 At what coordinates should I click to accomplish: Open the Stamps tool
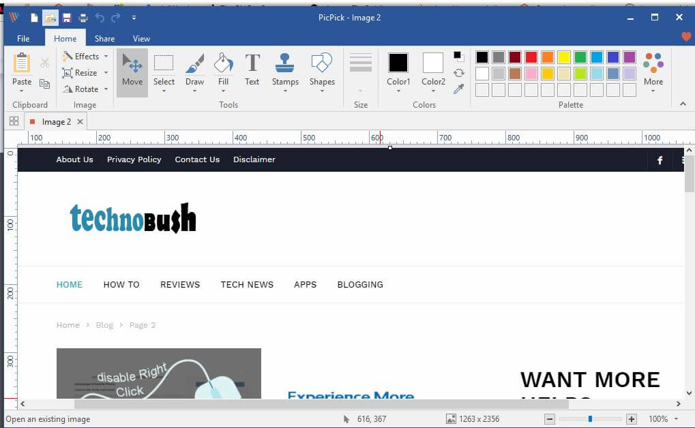pyautogui.click(x=284, y=68)
